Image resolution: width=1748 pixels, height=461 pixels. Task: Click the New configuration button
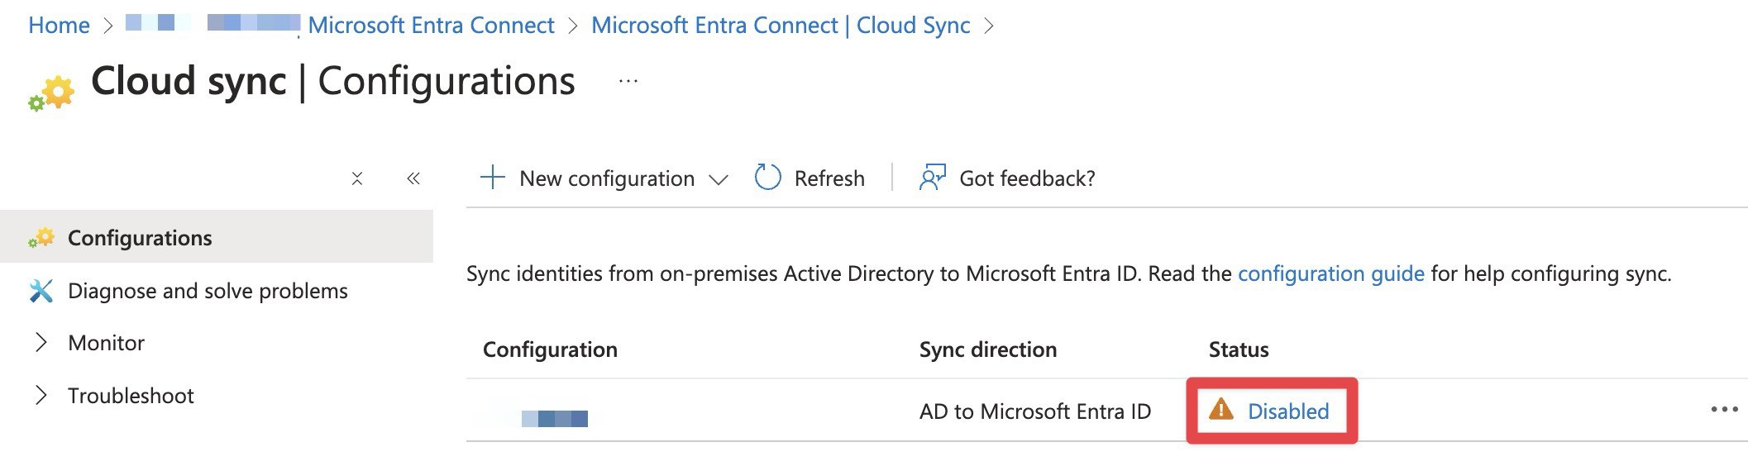coord(606,178)
